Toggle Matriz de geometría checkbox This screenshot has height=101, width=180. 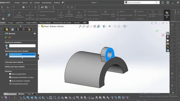(10, 74)
